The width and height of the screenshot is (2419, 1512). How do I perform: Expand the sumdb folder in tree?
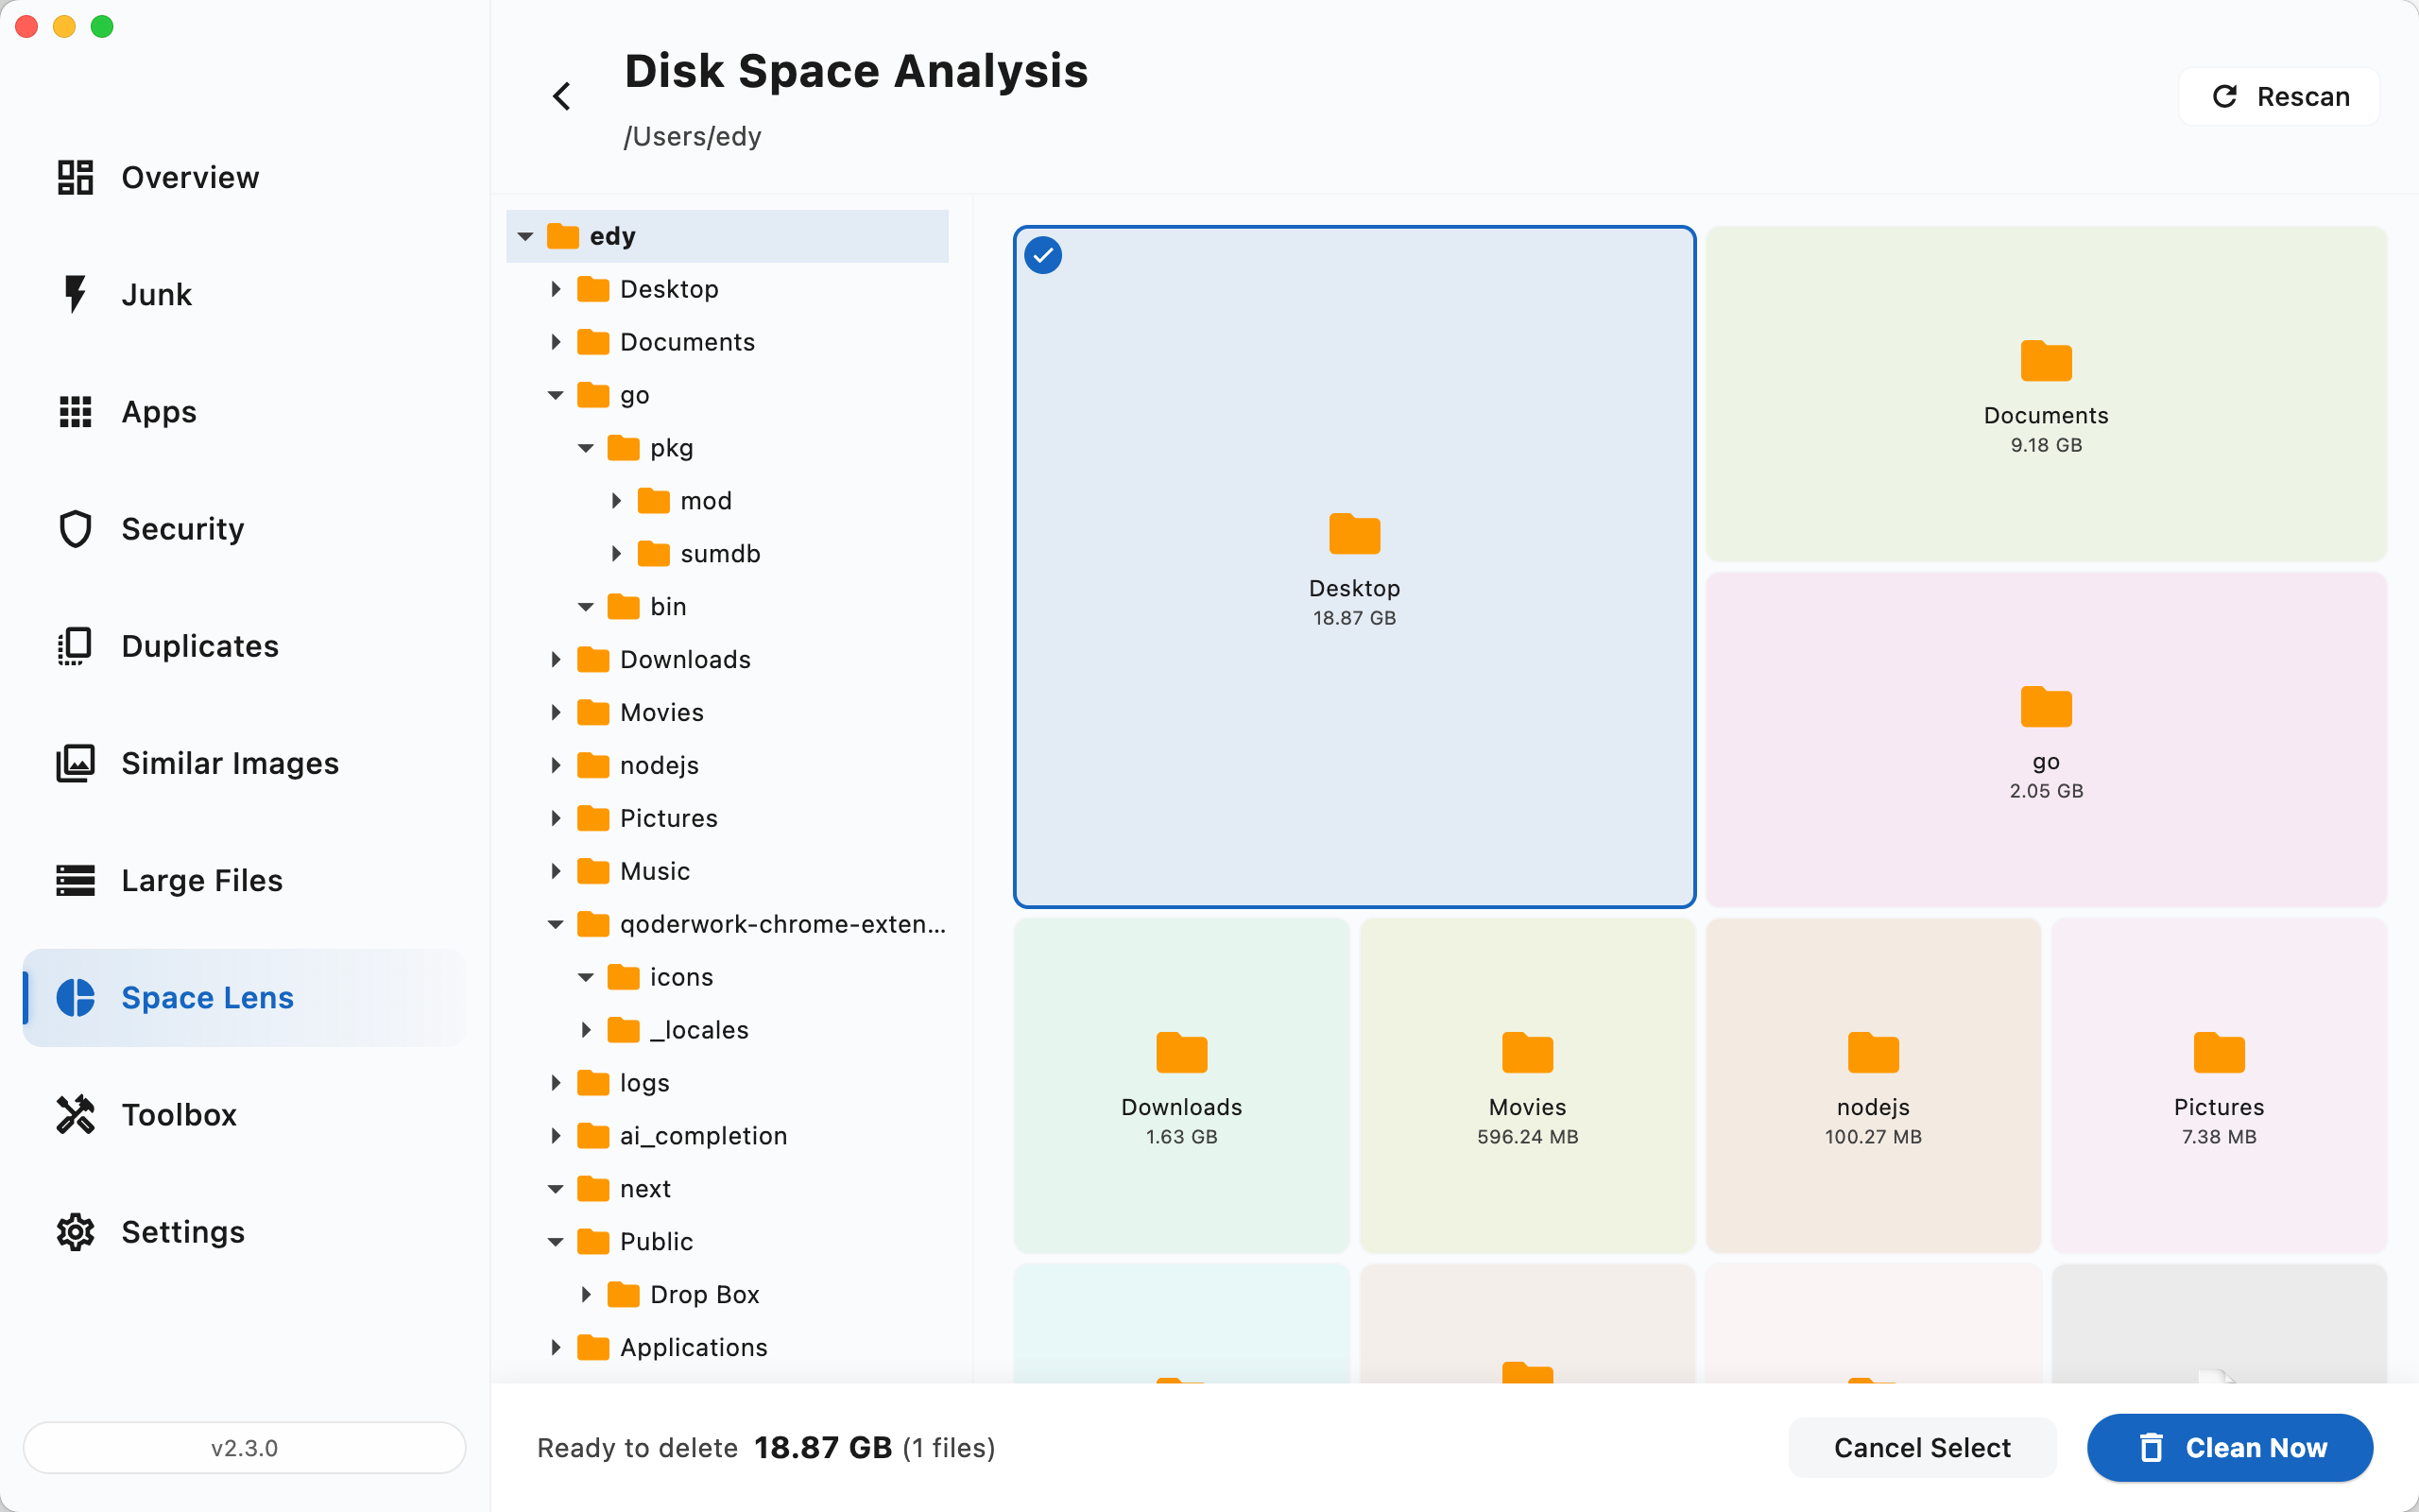pos(616,553)
